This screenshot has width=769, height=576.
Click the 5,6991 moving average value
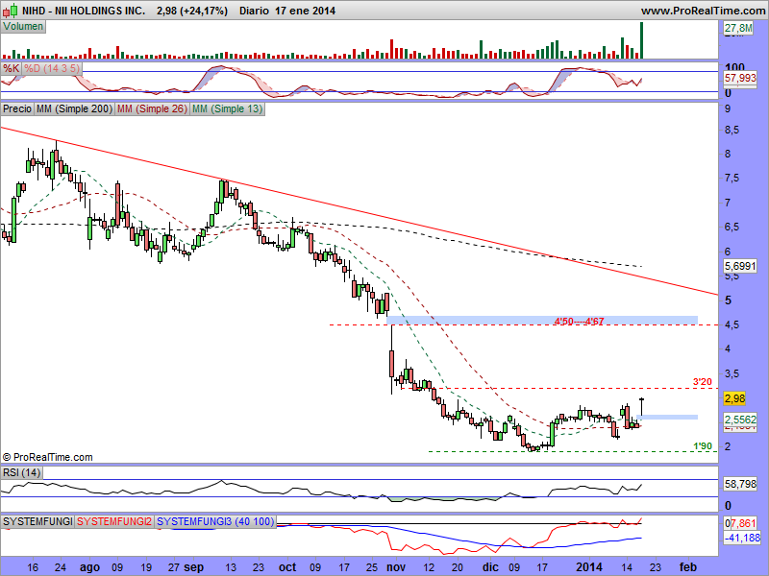tap(740, 266)
